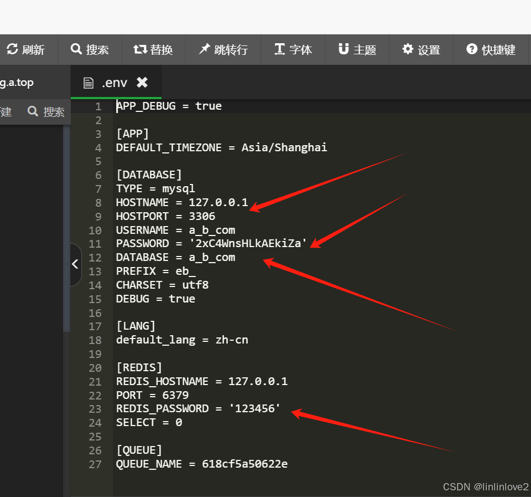
Task: Open the 设置 settings gear
Action: (x=421, y=49)
